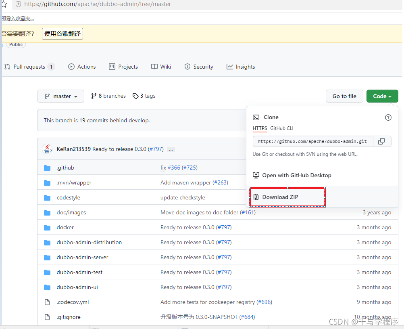Open the Actions tab
Viewport: 404px width, 329px height.
point(82,67)
